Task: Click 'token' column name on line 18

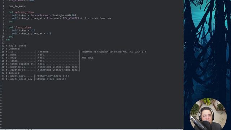Action: [14, 61]
